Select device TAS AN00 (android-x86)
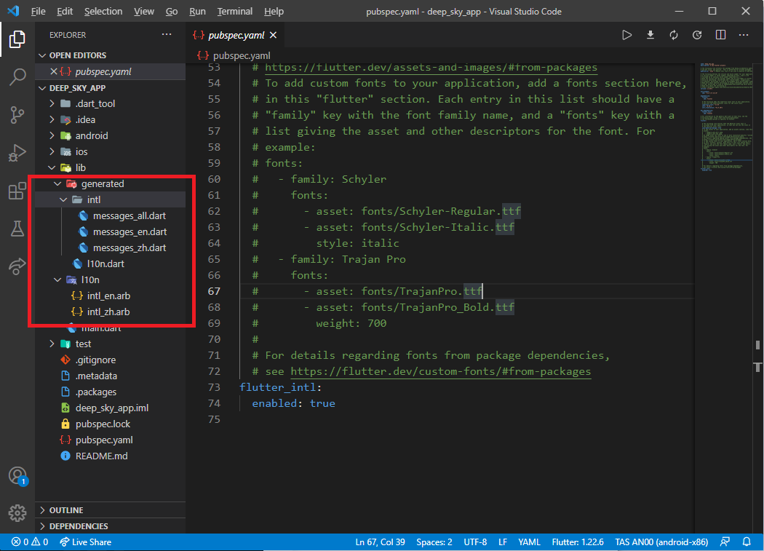The width and height of the screenshot is (764, 551). [x=661, y=542]
